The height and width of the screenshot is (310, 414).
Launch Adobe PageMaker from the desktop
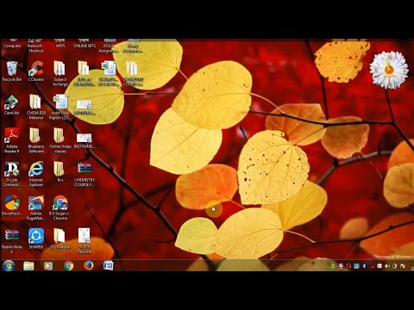pyautogui.click(x=36, y=208)
